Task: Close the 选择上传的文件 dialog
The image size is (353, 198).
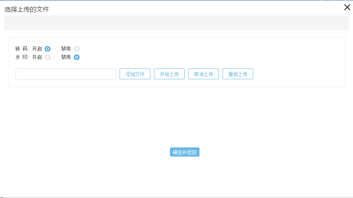Action: click(x=347, y=7)
